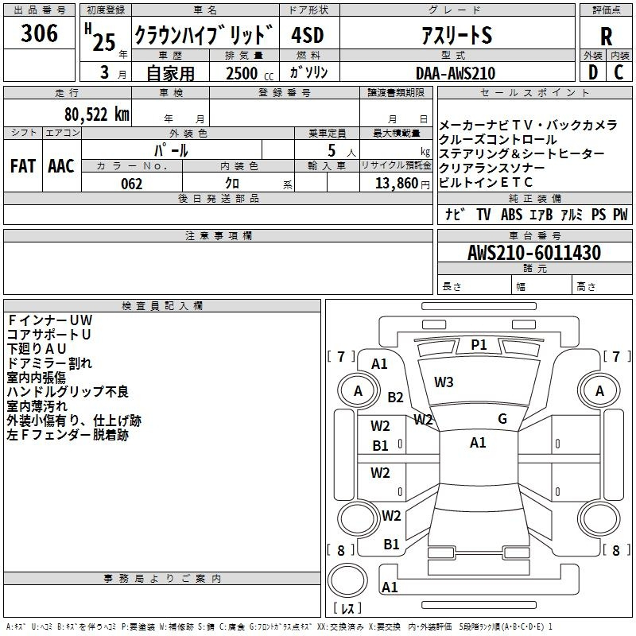Select the vehicle history value 自家用

click(170, 73)
